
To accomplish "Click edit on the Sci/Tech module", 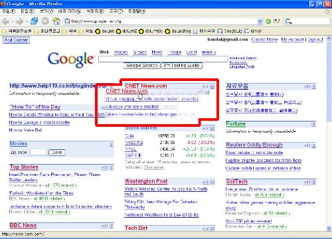I will pyautogui.click(x=307, y=183).
